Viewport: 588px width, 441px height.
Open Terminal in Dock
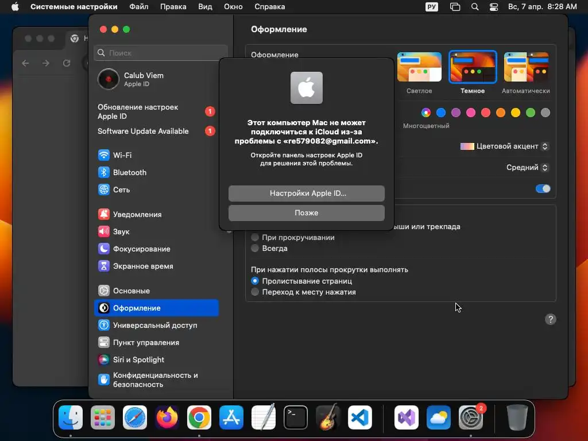pyautogui.click(x=296, y=417)
